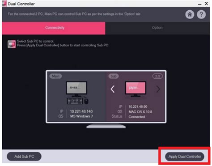
Task: Select the pink Sub PC monitor icon
Action: [136, 89]
